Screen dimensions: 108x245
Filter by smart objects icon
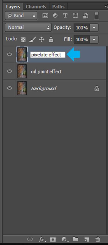click(x=86, y=16)
